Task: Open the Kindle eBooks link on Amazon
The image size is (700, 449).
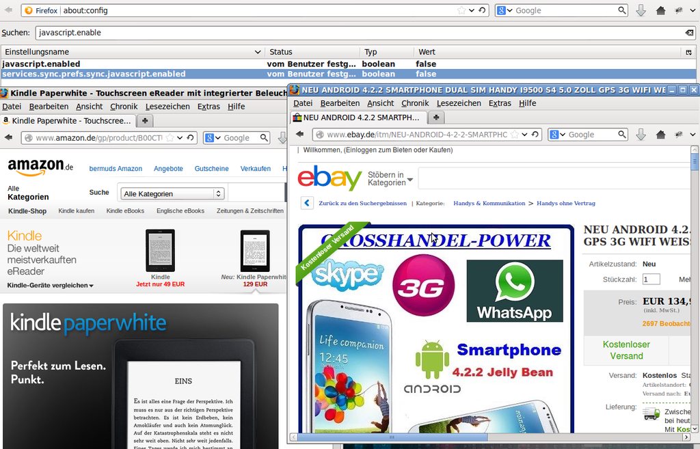Action: coord(125,210)
